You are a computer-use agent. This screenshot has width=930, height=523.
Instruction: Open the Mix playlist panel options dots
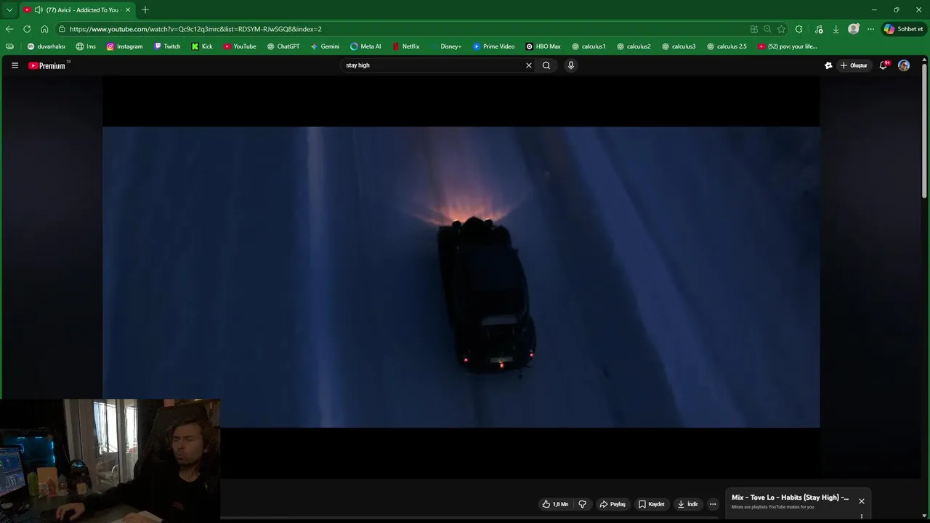862,517
